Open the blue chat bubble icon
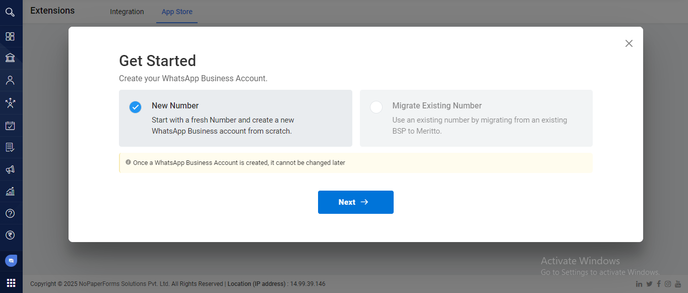 click(x=11, y=261)
